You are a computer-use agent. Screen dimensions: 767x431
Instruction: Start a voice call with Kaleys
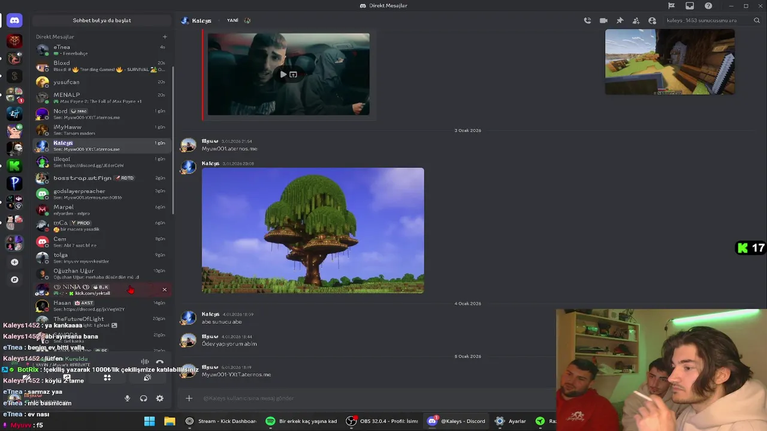click(587, 20)
